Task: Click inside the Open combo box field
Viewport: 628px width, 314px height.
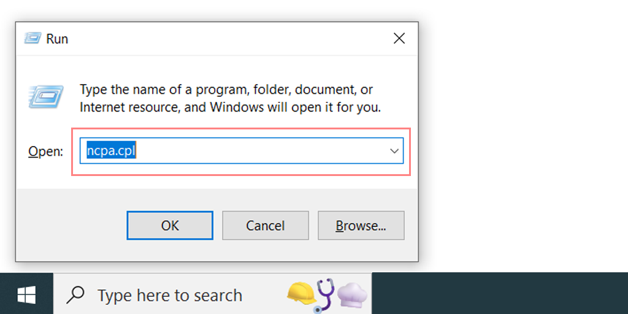Action: pyautogui.click(x=242, y=151)
